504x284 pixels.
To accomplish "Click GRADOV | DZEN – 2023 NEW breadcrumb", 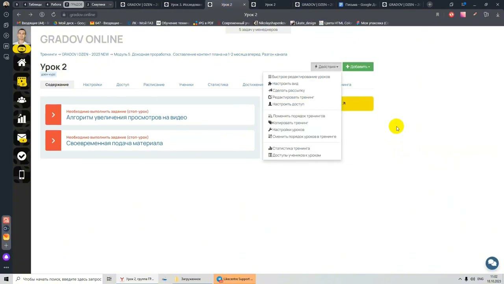I will (85, 54).
